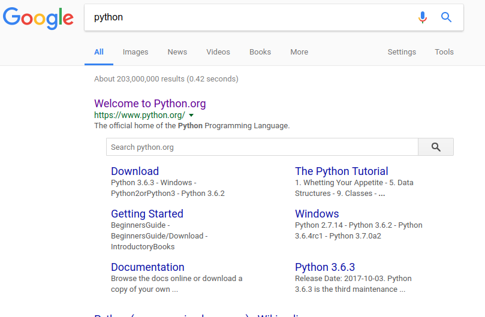Go to the Books tab
The image size is (485, 317).
click(260, 52)
